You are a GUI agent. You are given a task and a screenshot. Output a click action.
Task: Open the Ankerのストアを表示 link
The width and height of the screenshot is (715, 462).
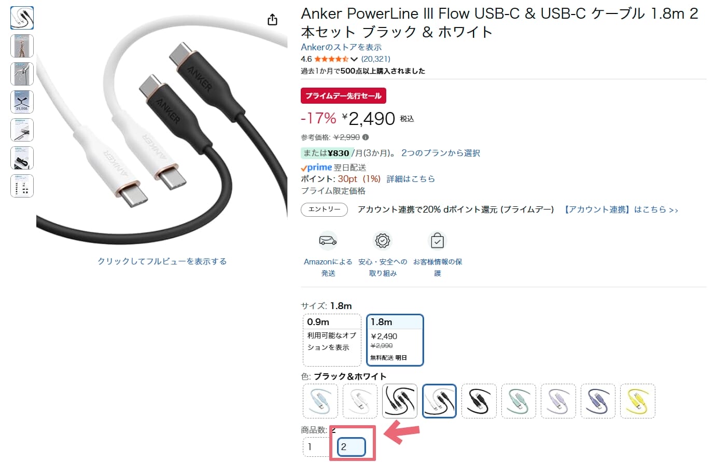click(x=341, y=47)
